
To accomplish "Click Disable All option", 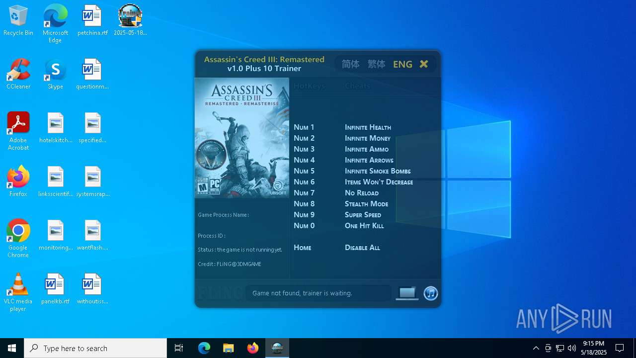I will (362, 248).
